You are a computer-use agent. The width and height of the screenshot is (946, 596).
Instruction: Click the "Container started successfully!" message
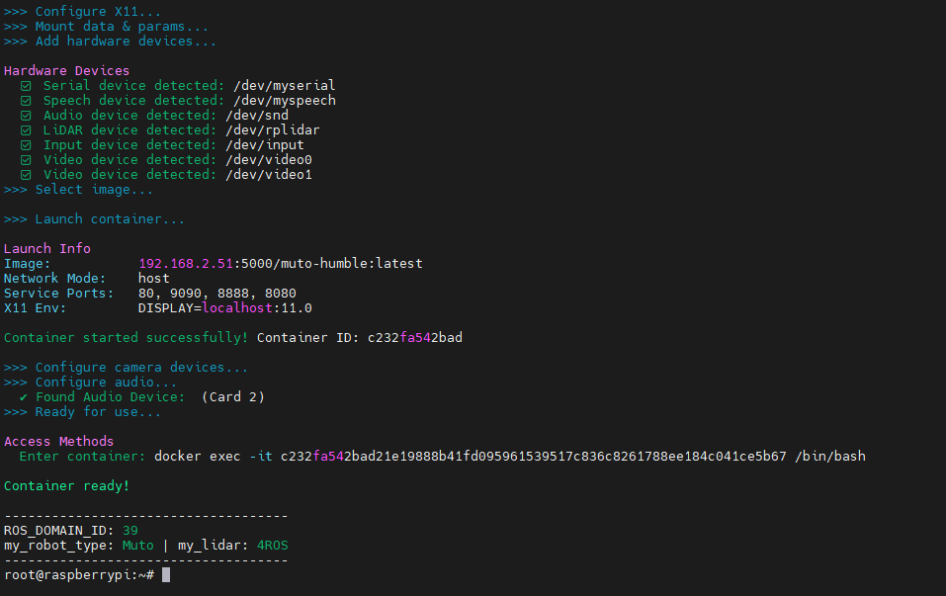click(x=126, y=338)
